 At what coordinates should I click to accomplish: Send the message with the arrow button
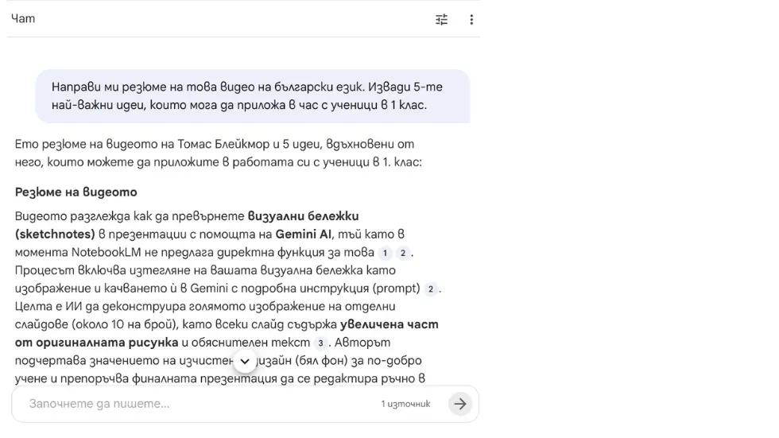(x=459, y=404)
